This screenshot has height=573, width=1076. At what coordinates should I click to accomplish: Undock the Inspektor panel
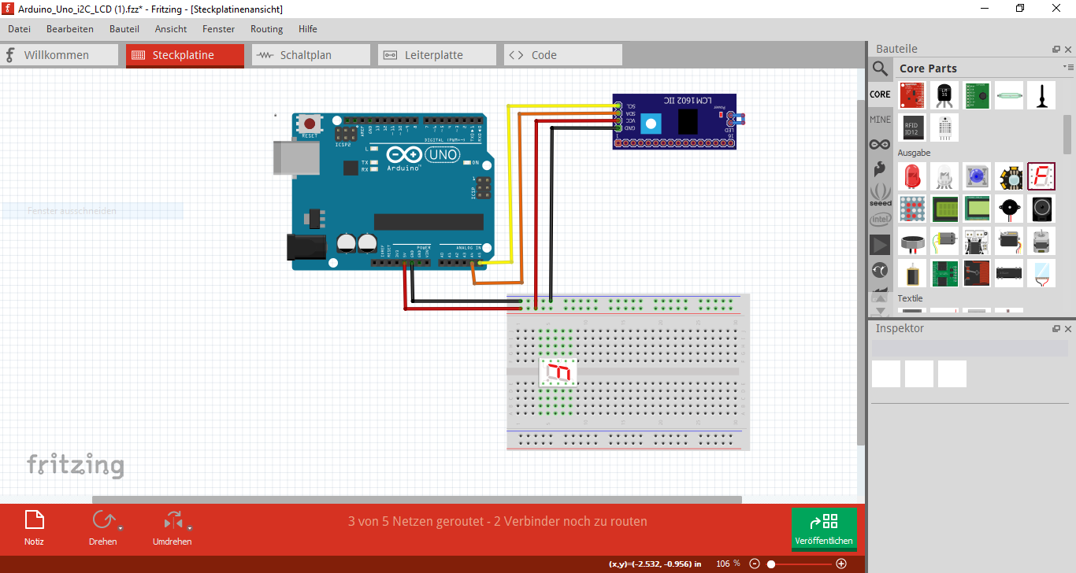coord(1056,328)
